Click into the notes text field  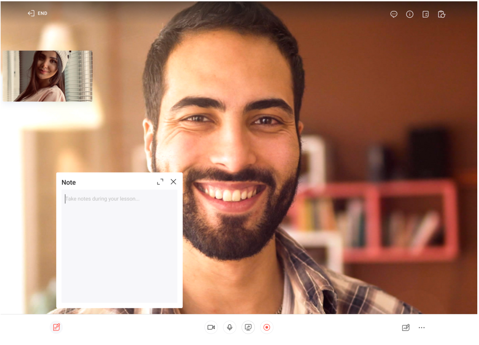point(119,246)
